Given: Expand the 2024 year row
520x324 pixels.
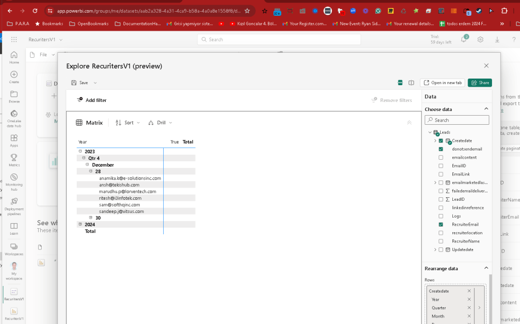Looking at the screenshot, I should pos(80,224).
